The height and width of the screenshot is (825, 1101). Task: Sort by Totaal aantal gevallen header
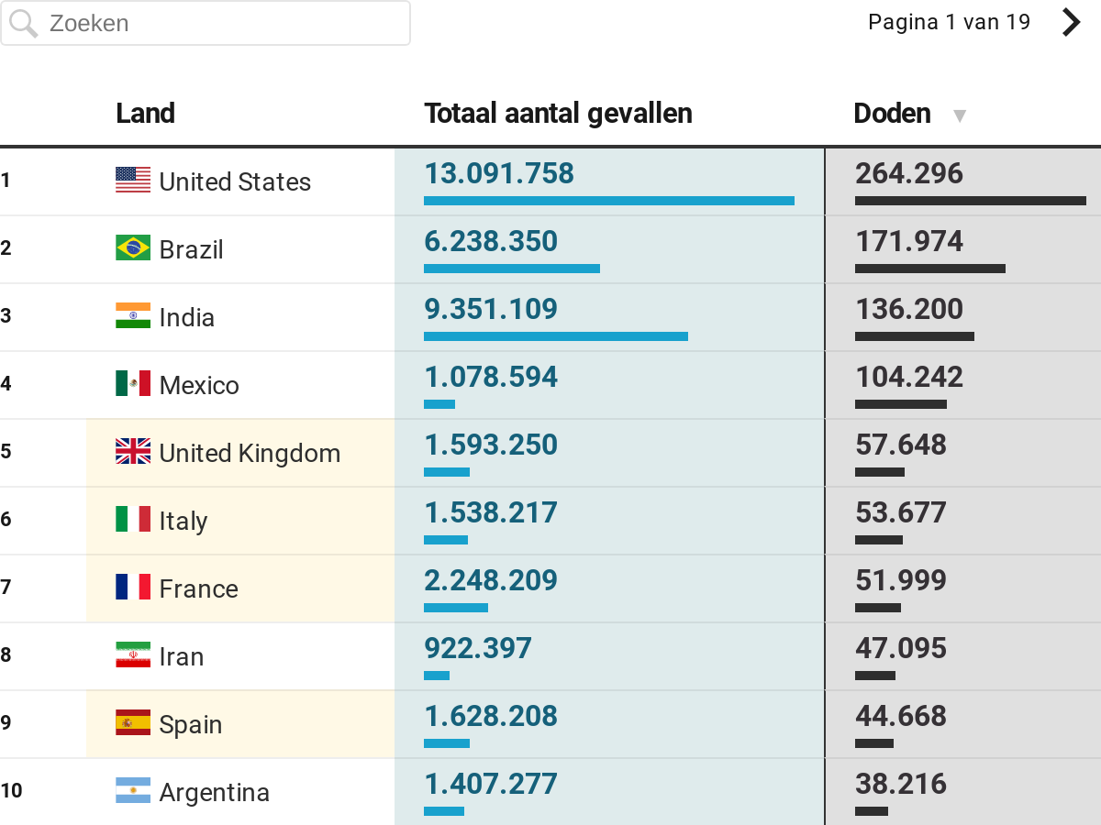(558, 114)
